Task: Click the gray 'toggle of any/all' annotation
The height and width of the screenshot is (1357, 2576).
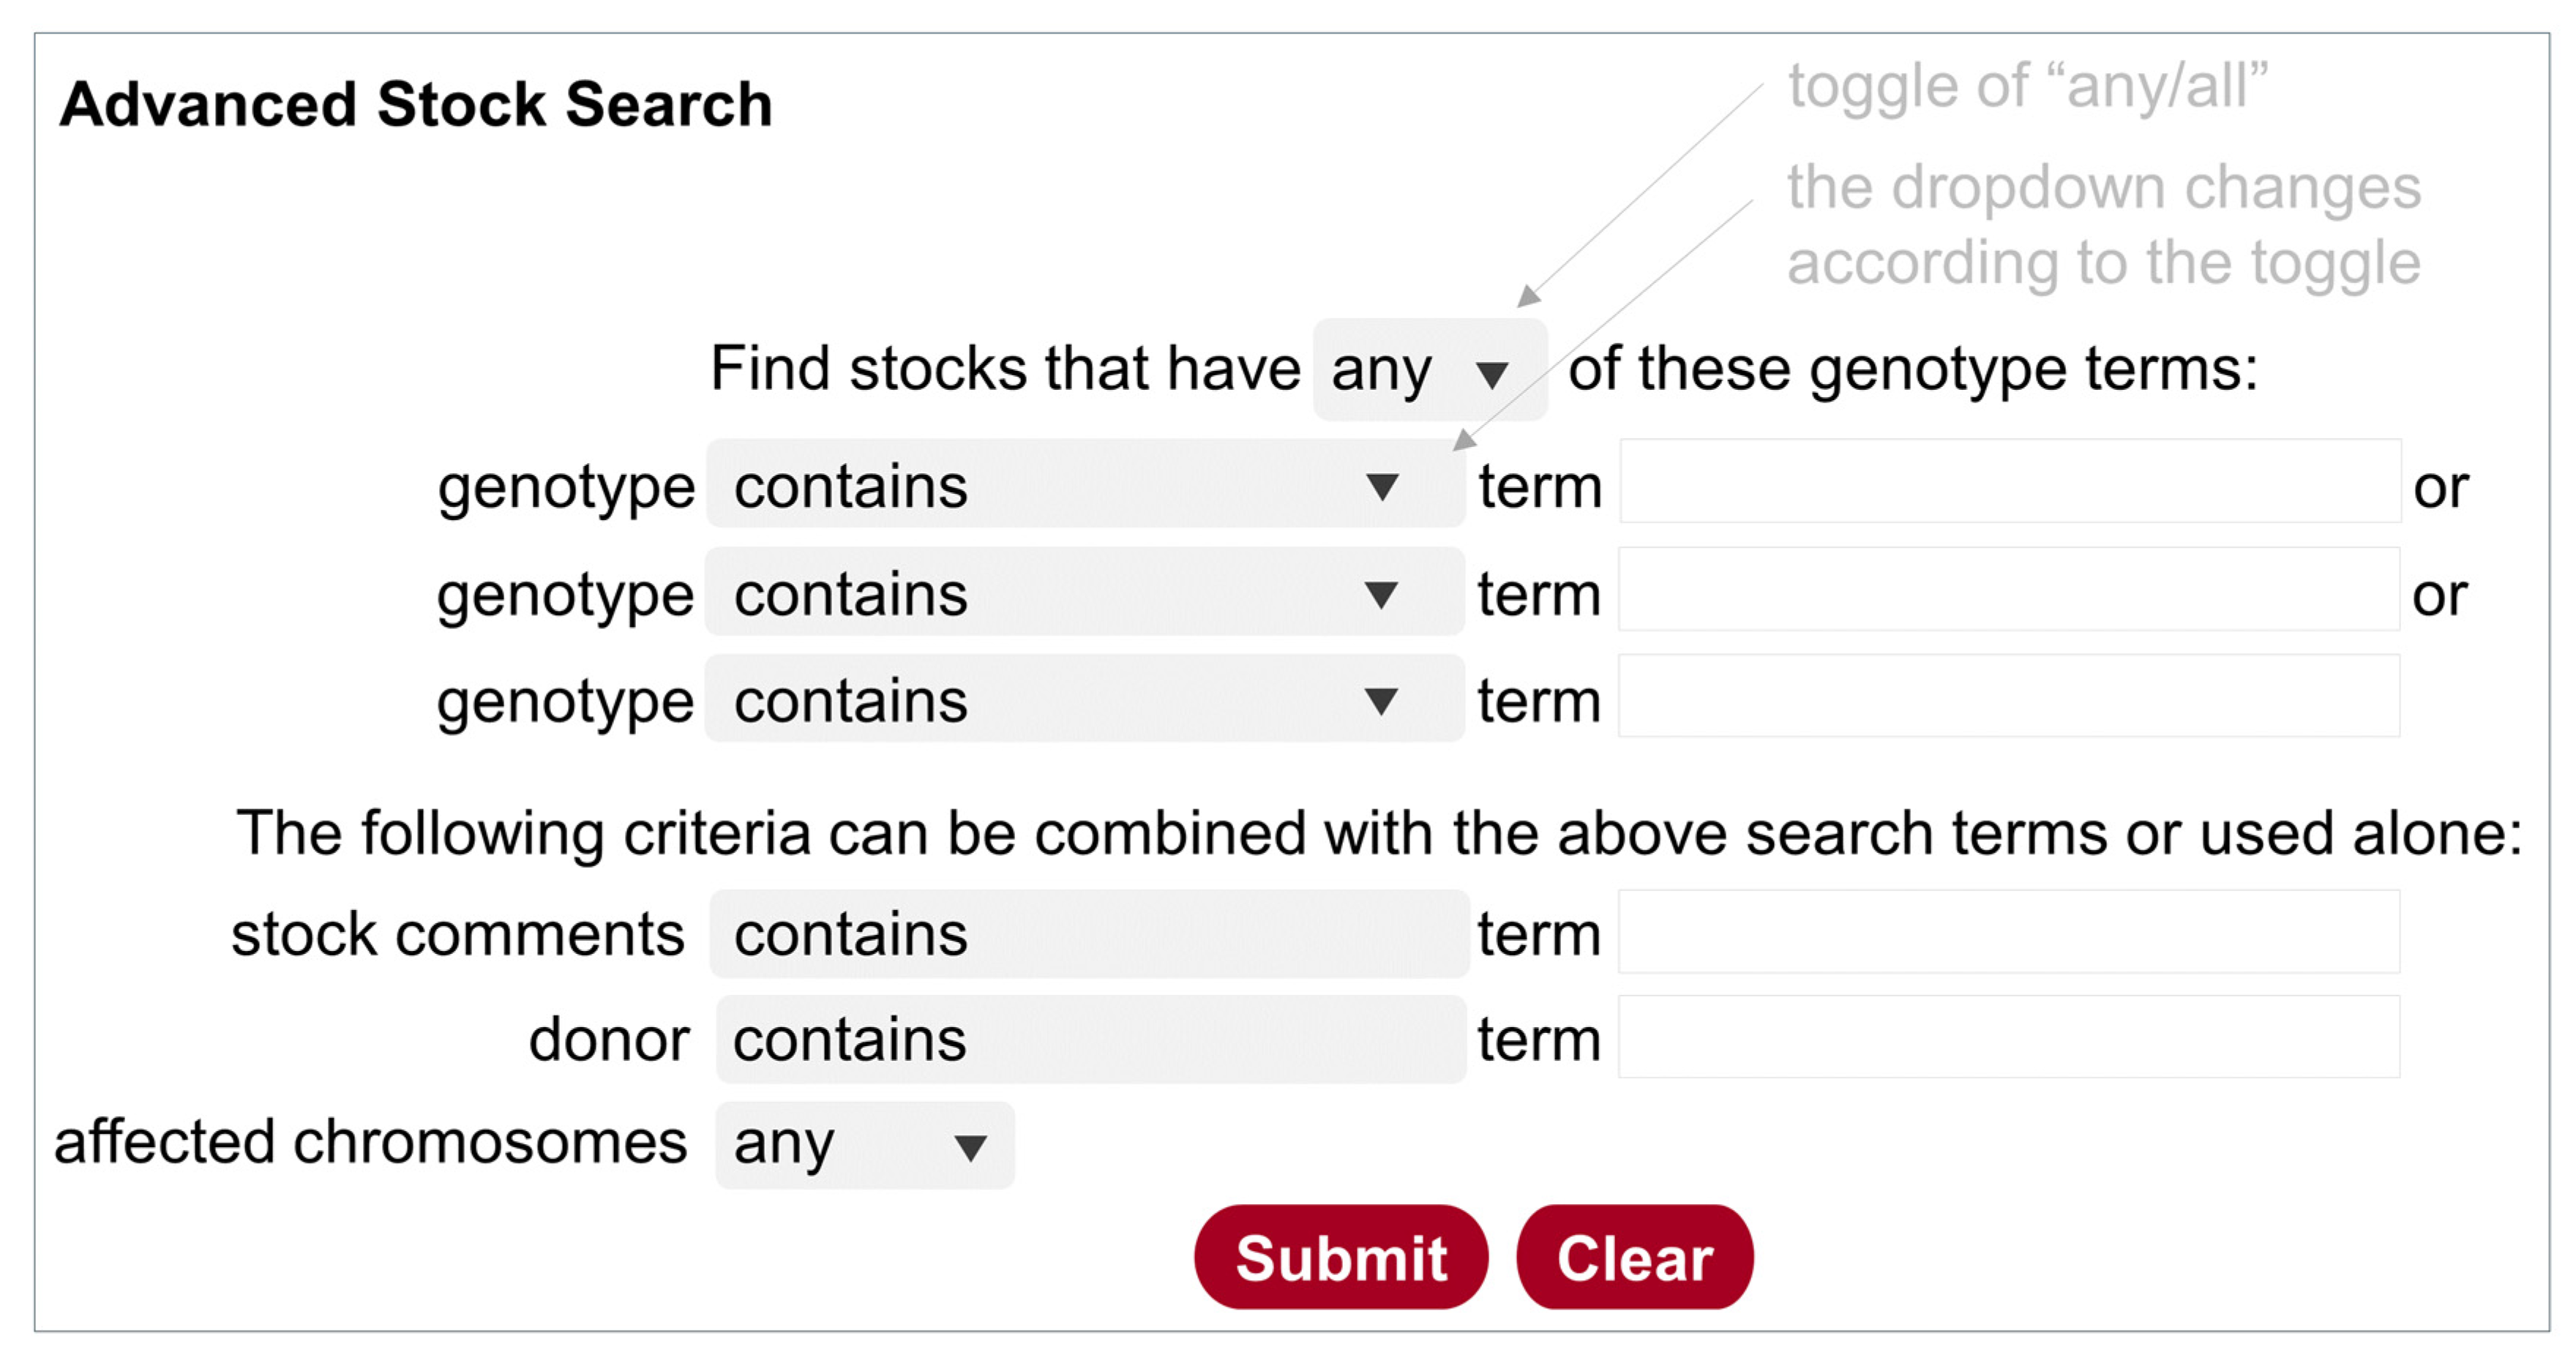Action: (2027, 87)
